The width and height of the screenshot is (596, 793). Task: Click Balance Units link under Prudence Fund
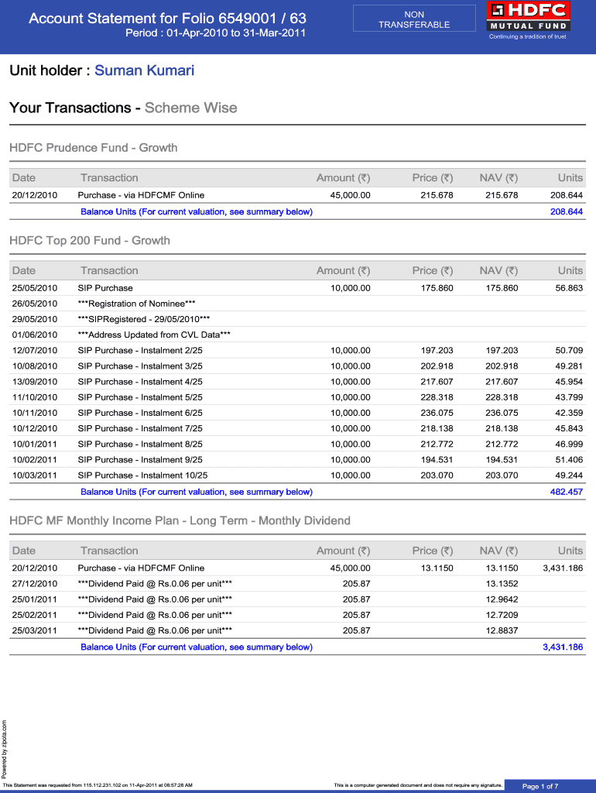click(197, 211)
